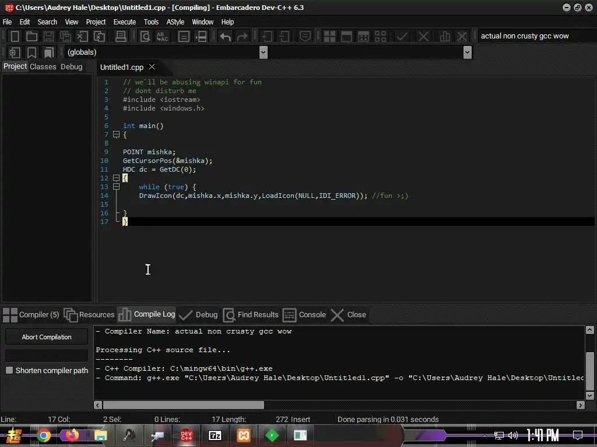Click the Compile four-squares icon
The width and height of the screenshot is (597, 447).
coord(329,37)
